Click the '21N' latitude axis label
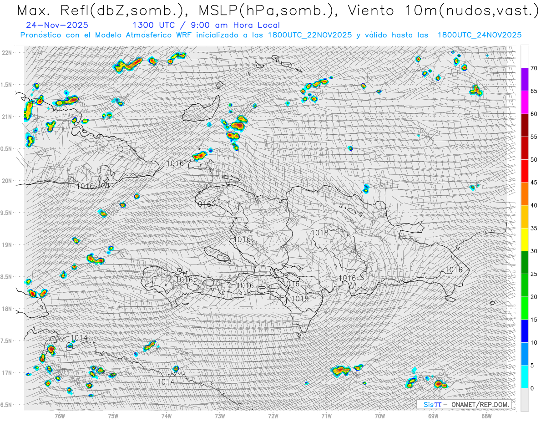The height and width of the screenshot is (422, 546). 7,117
